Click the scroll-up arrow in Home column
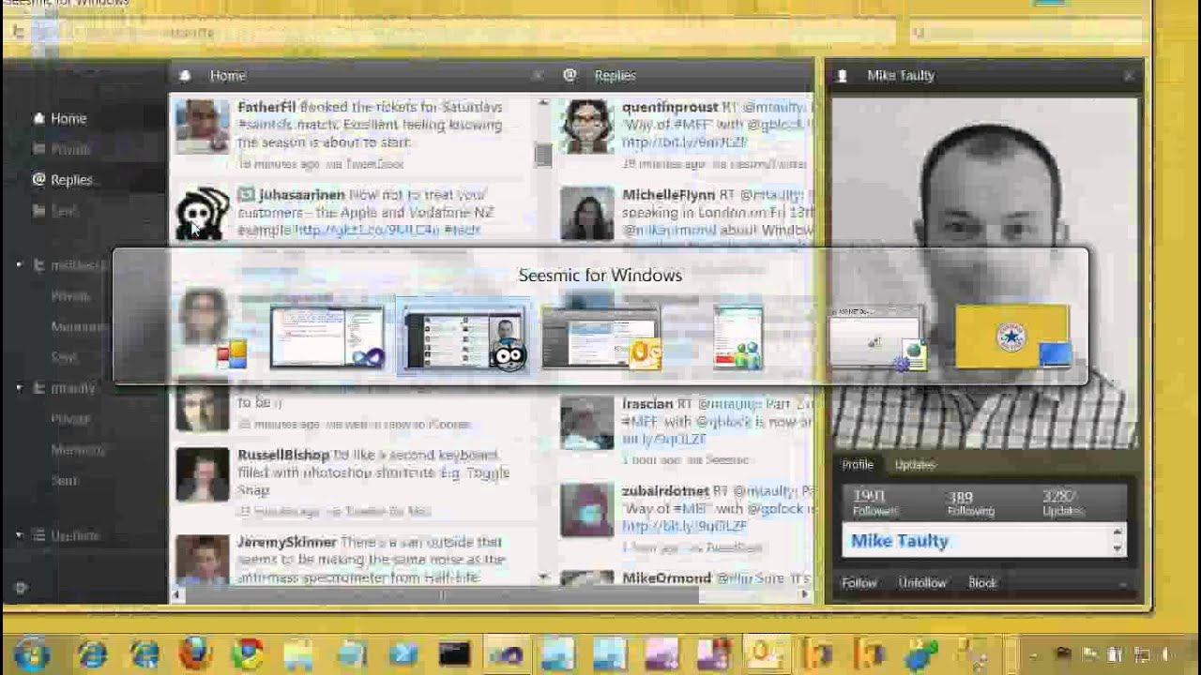Viewport: 1201px width, 675px height. (543, 104)
